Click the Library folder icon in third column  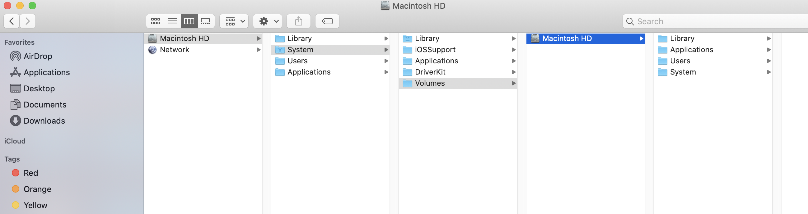coord(408,39)
